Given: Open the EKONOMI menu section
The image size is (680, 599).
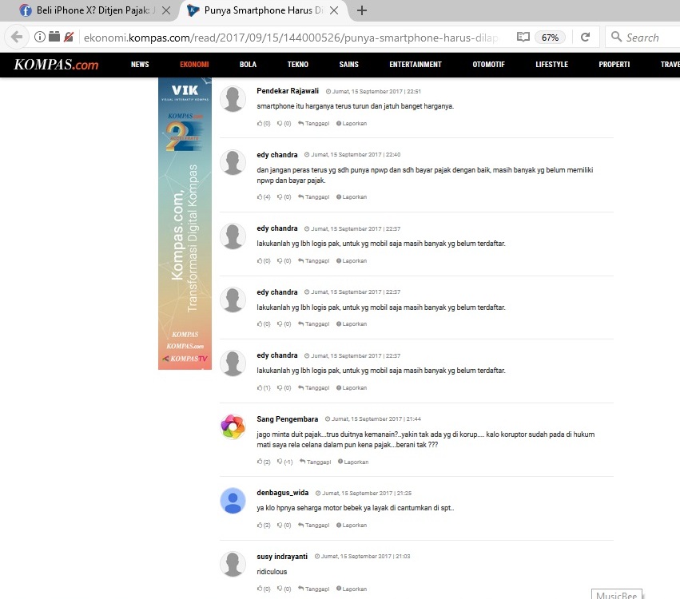Looking at the screenshot, I should pos(194,65).
